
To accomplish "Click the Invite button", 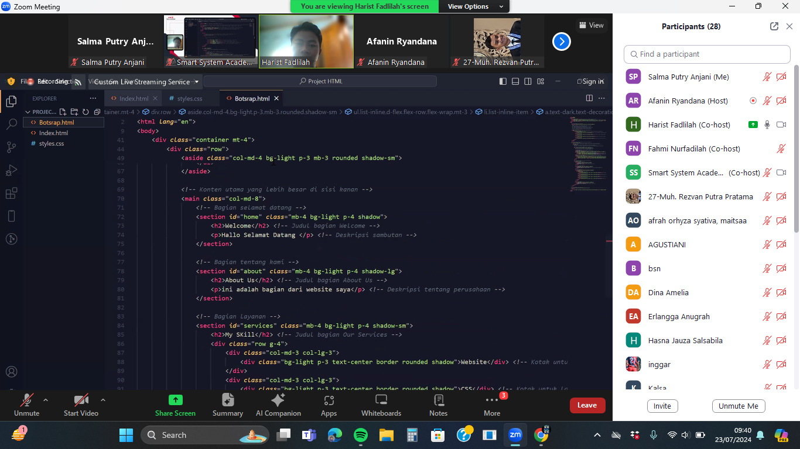I will pos(662,406).
